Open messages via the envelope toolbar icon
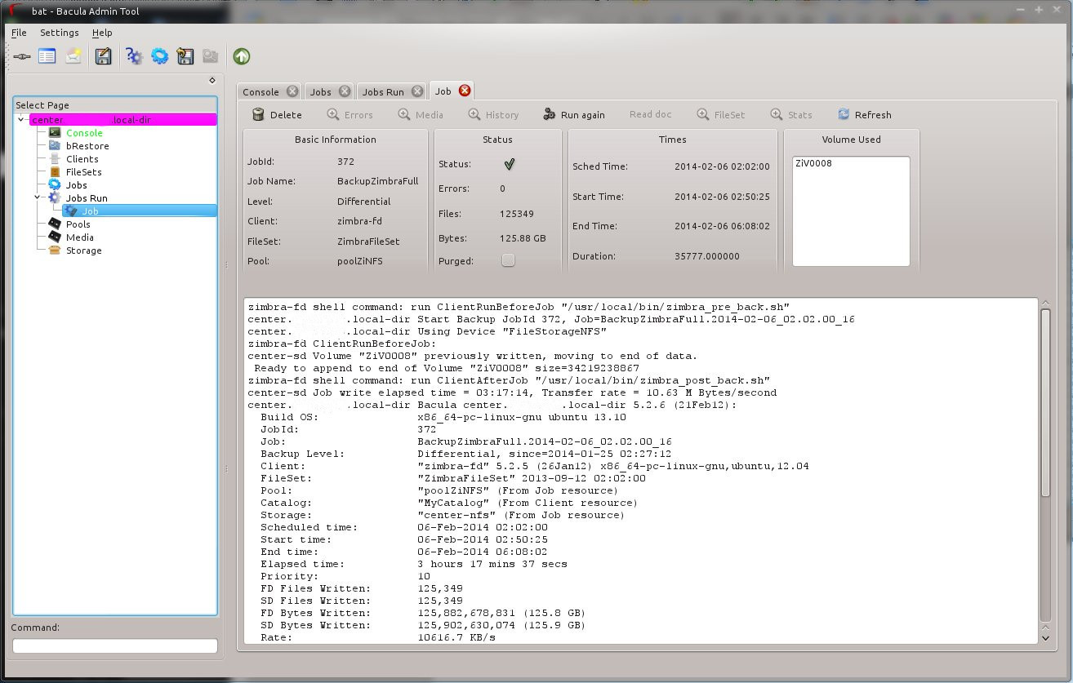Viewport: 1073px width, 683px height. 74,56
